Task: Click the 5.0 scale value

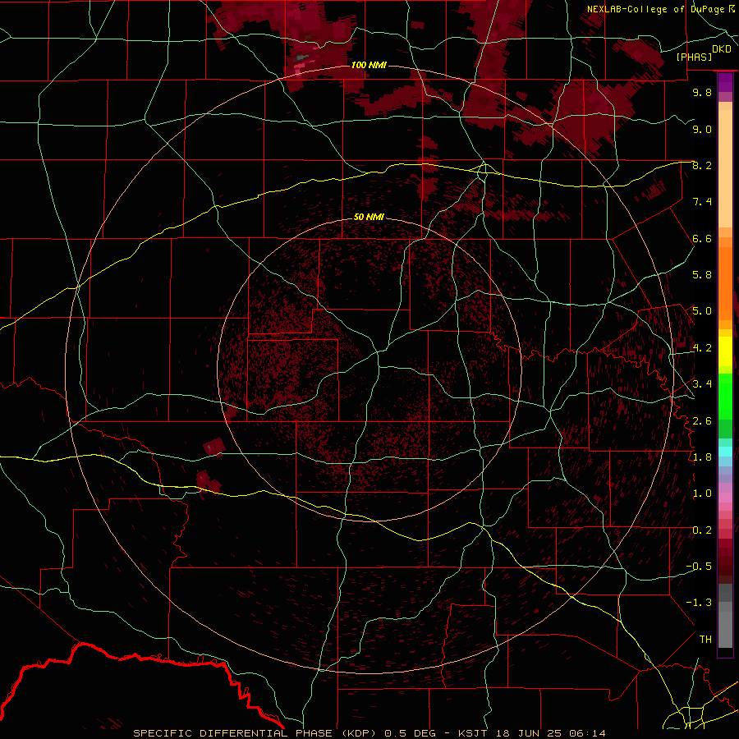Action: (702, 311)
